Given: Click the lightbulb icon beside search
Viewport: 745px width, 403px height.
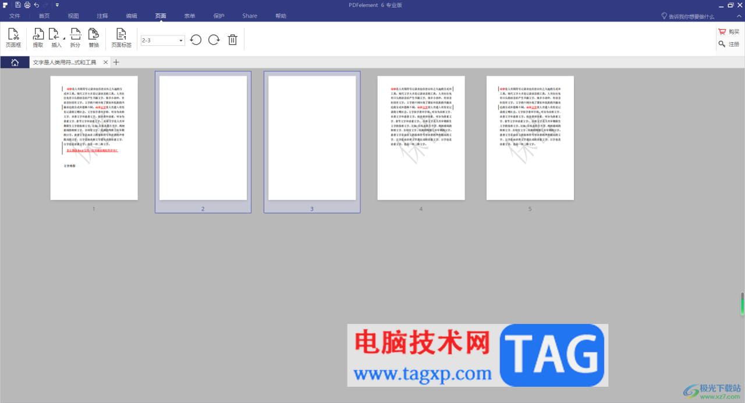Looking at the screenshot, I should 664,16.
